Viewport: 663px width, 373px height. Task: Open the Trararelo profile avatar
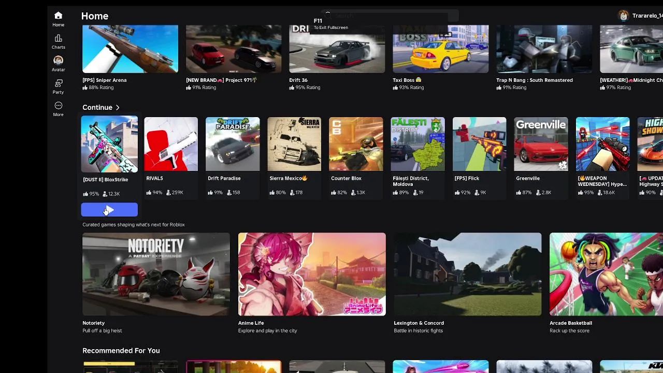pos(624,16)
